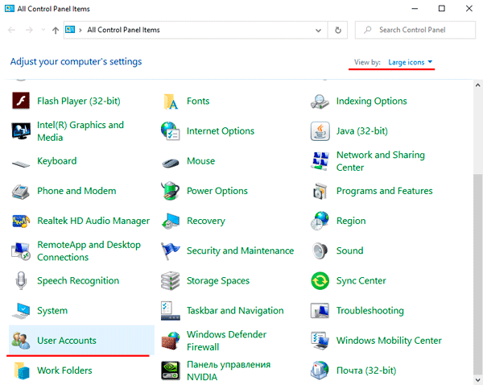The height and width of the screenshot is (385, 483).
Task: Open the User Accounts icon
Action: click(21, 341)
